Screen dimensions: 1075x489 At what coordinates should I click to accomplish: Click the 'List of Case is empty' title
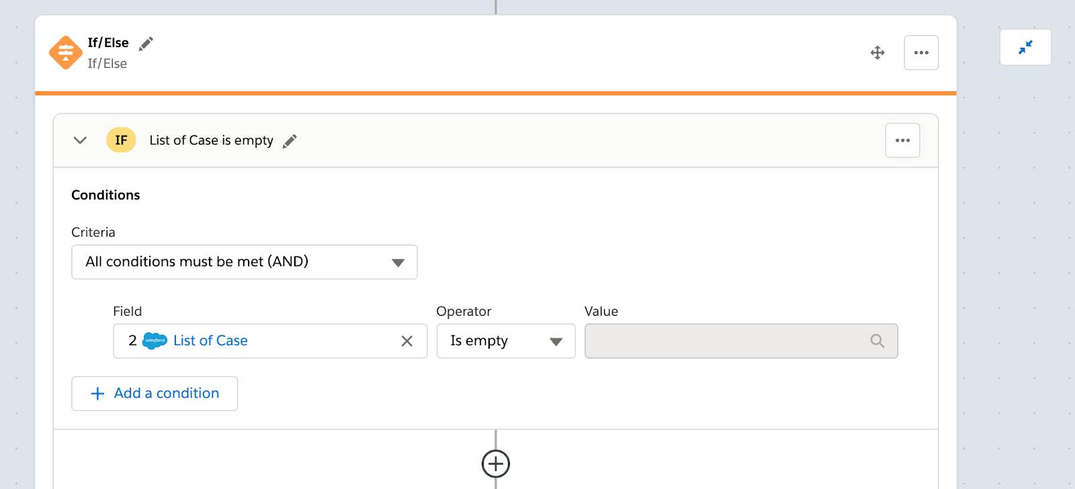(x=211, y=140)
